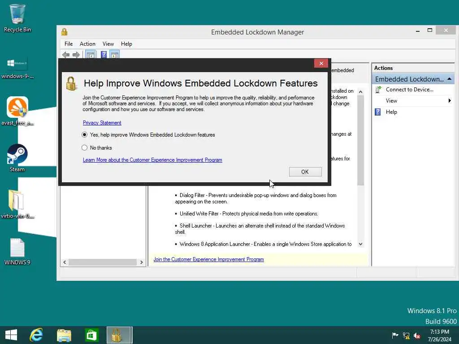The width and height of the screenshot is (459, 344).
Task: Select the Steam desktop shortcut
Action: [17, 158]
